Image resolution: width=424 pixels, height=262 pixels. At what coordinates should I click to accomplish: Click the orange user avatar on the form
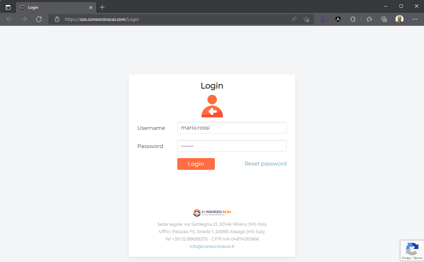[x=212, y=106]
